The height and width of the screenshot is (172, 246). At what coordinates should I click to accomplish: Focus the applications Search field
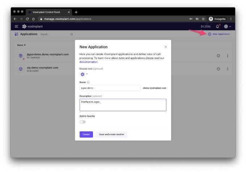[55, 34]
